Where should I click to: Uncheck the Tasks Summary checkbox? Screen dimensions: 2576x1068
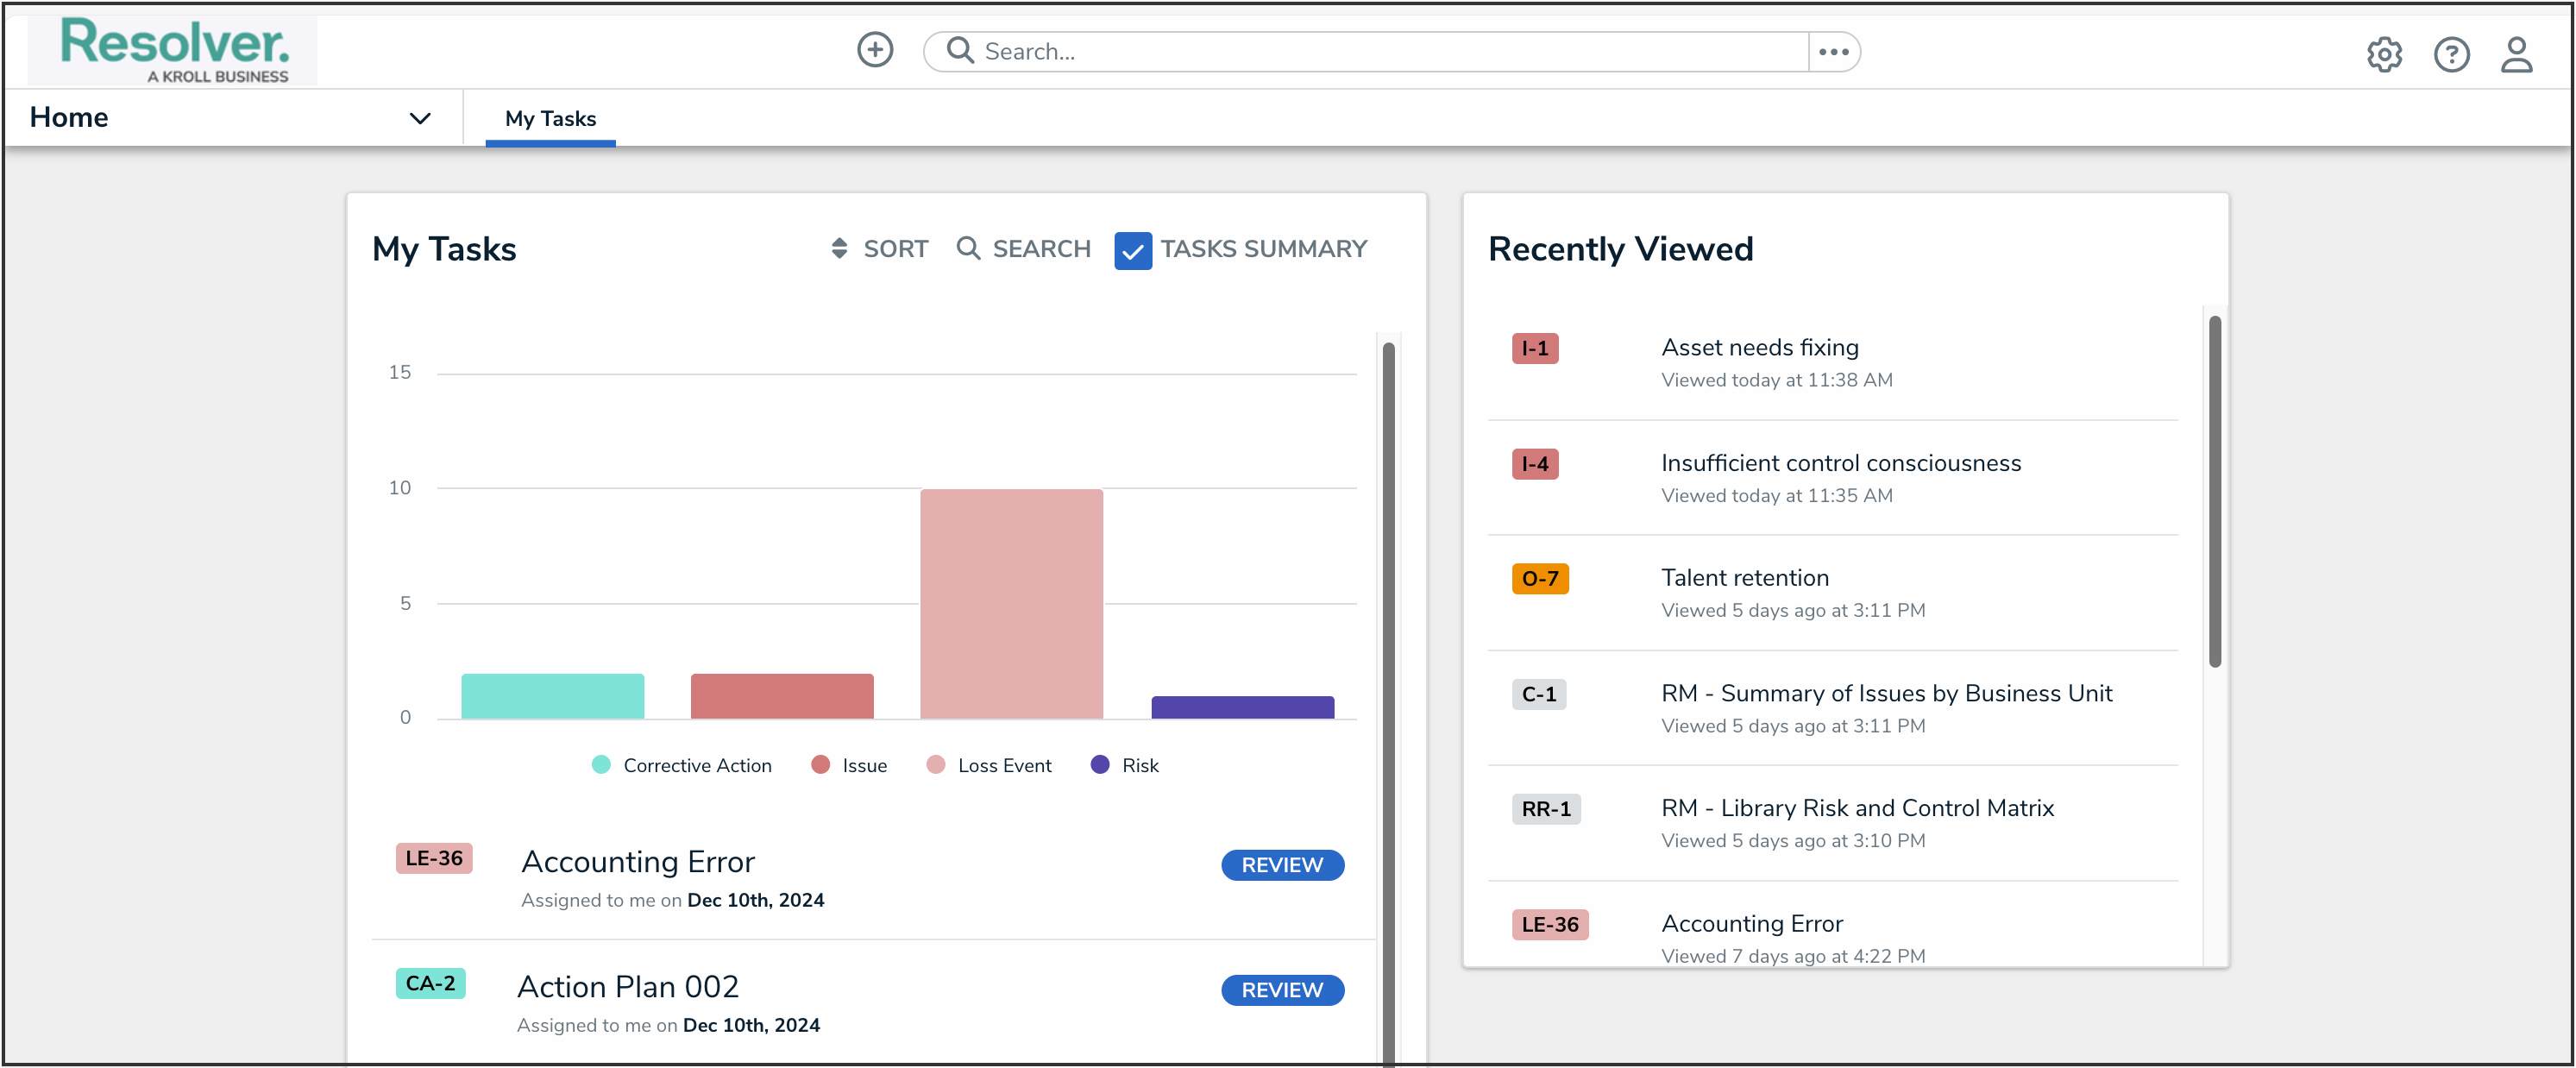coord(1132,250)
